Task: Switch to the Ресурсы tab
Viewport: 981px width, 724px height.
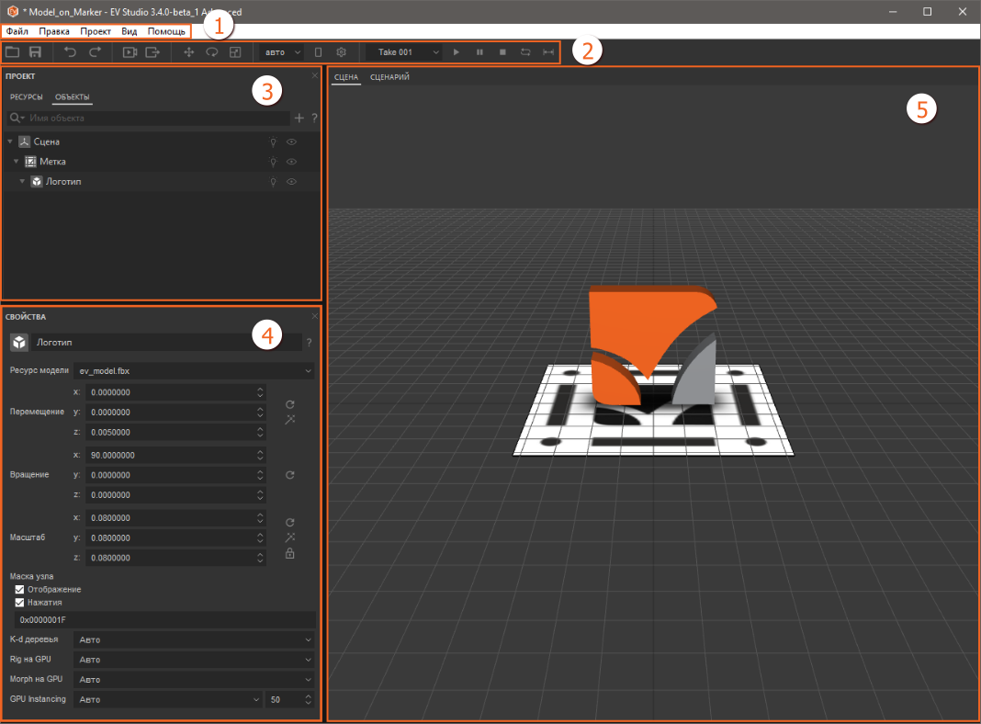Action: [27, 96]
